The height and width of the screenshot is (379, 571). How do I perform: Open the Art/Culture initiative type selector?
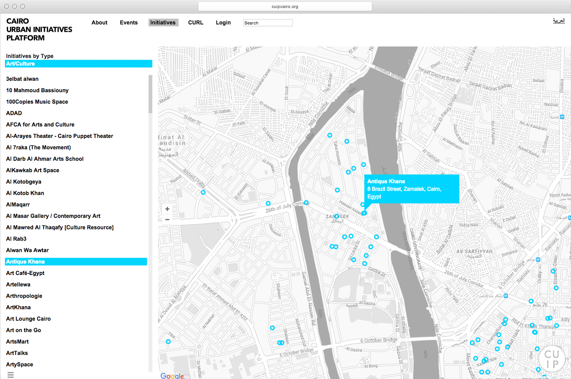click(x=79, y=64)
